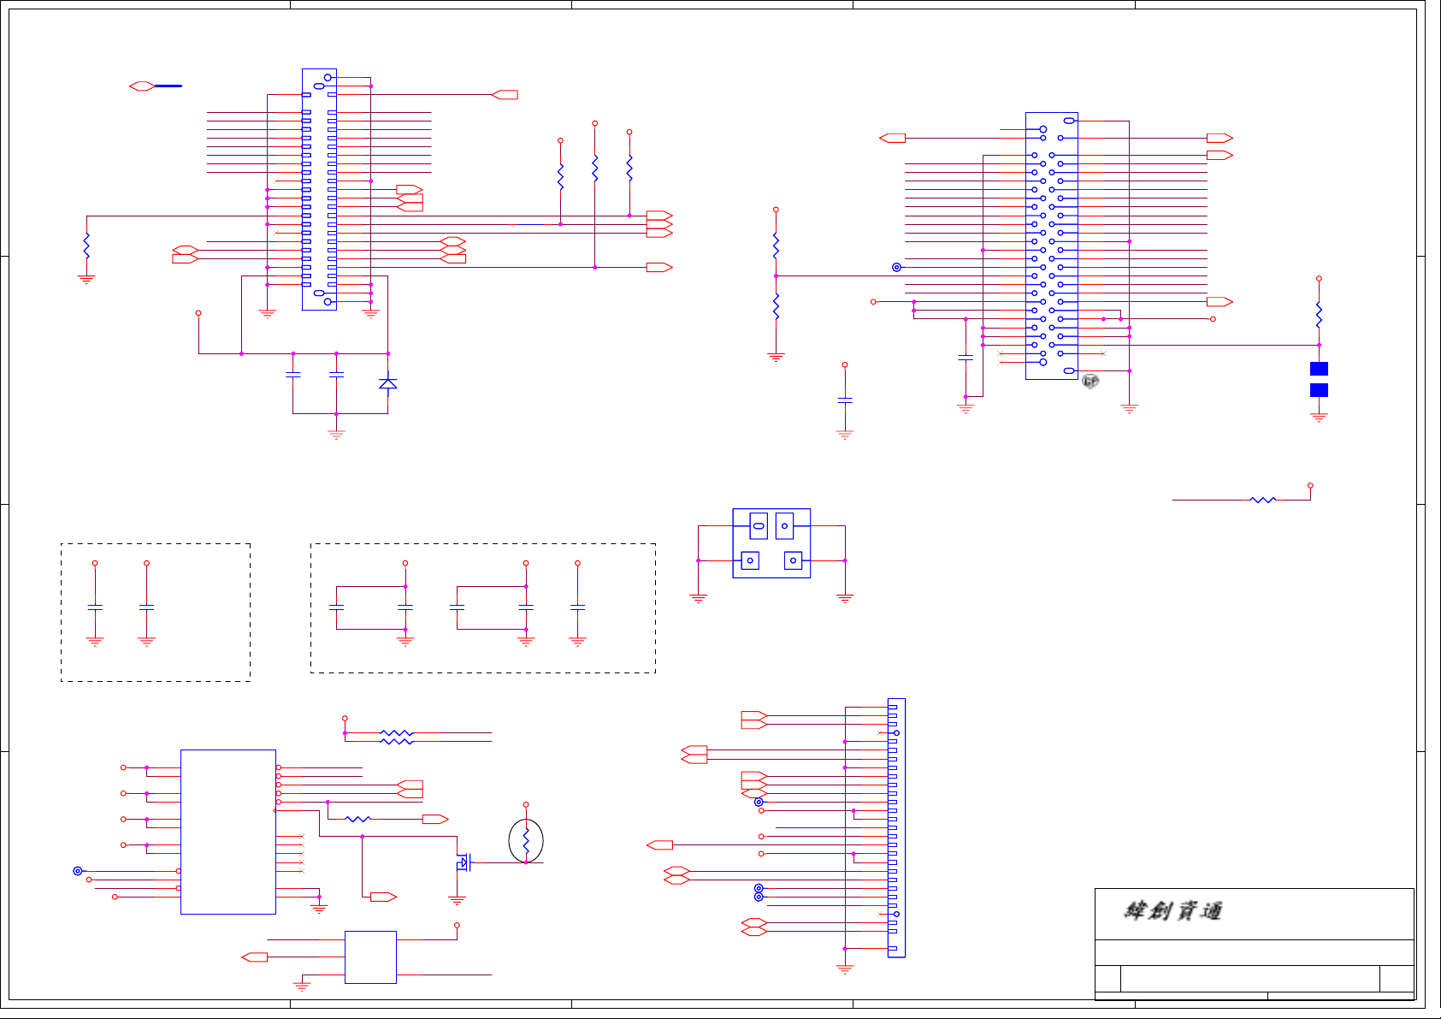Select the upper solid blue filled pad
This screenshot has height=1019, width=1441.
click(1319, 369)
